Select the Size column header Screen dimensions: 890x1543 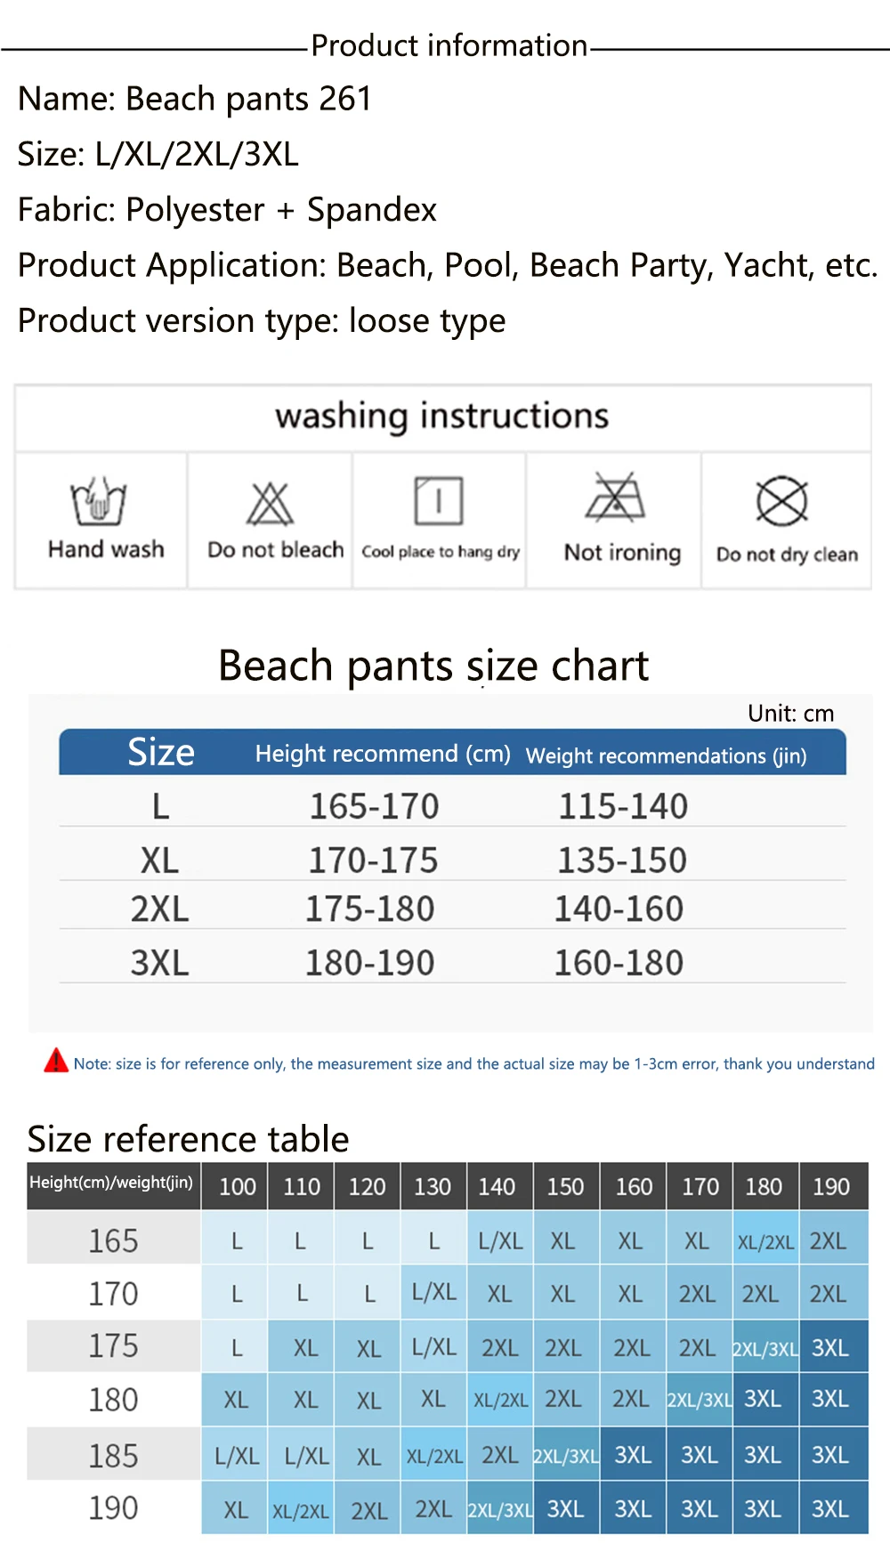pyautogui.click(x=161, y=752)
